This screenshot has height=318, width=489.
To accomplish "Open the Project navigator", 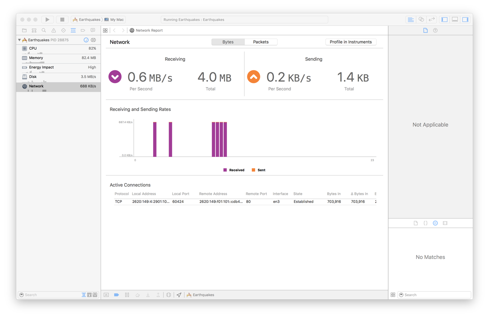I will click(24, 30).
